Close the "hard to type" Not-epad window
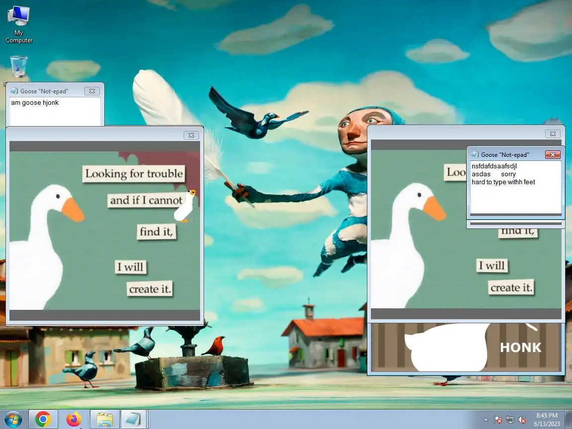The height and width of the screenshot is (429, 572). pyautogui.click(x=553, y=155)
